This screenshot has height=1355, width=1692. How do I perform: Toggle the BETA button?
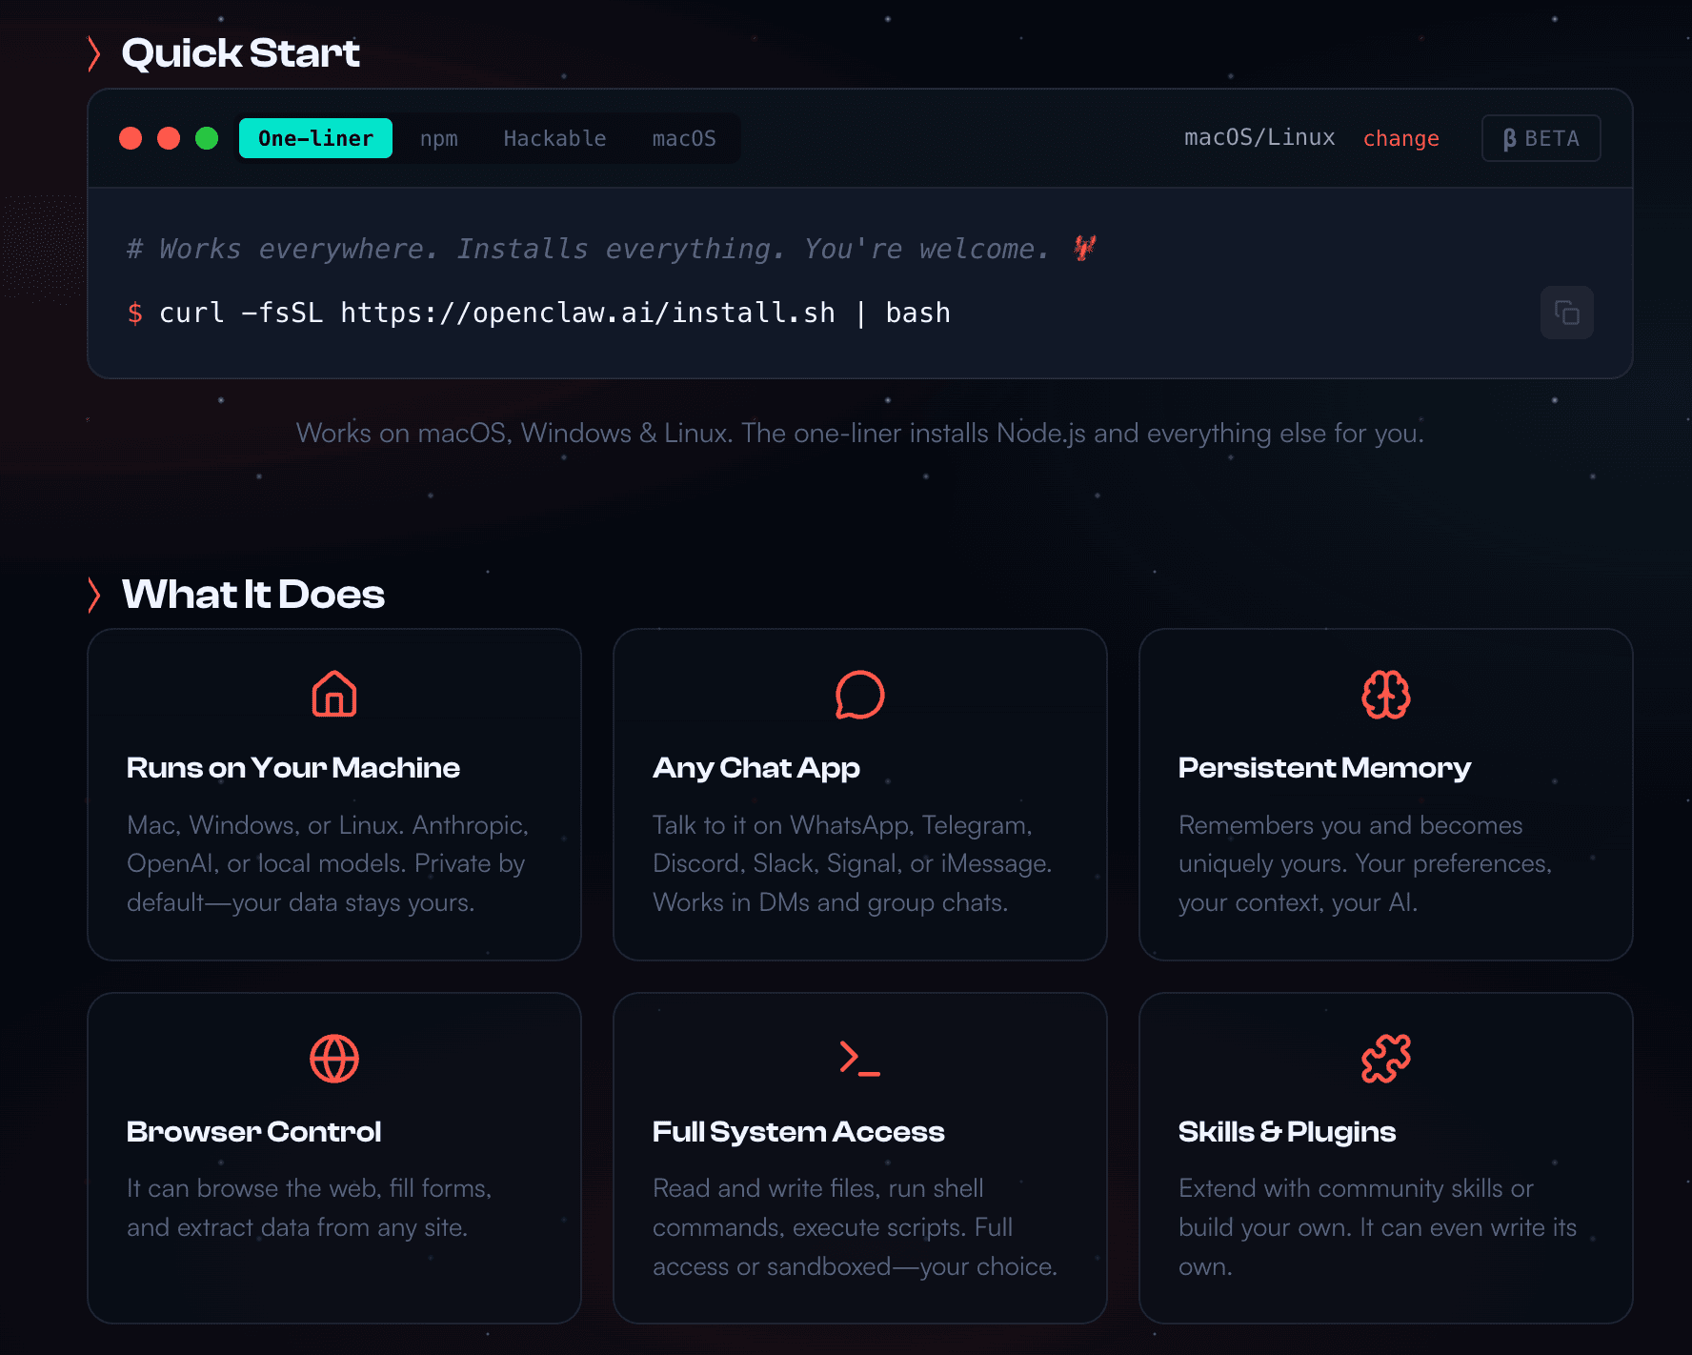point(1541,139)
